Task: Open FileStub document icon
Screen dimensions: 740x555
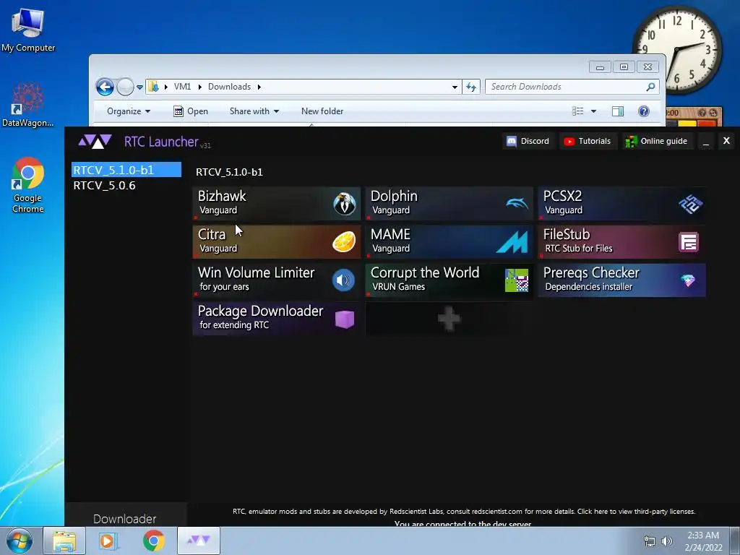Action: [x=689, y=242]
